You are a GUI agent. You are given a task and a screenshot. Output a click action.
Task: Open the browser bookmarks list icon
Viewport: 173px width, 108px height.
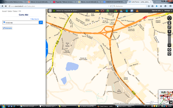tap(153, 6)
